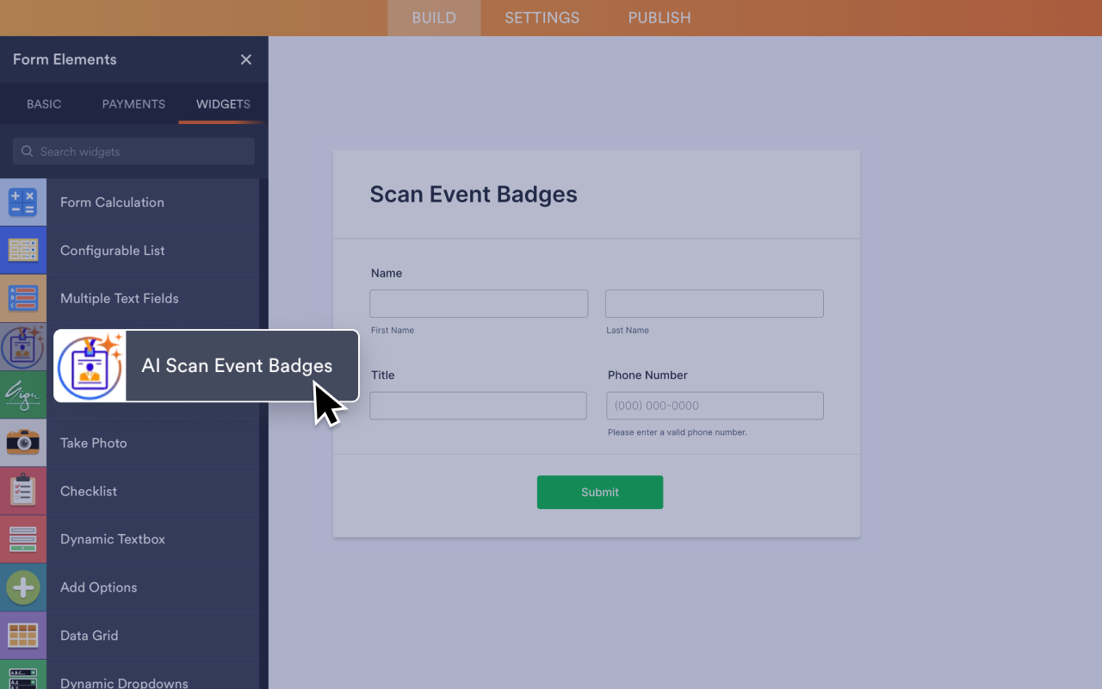This screenshot has height=689, width=1102.
Task: Click the Add Options plus icon
Action: (23, 587)
